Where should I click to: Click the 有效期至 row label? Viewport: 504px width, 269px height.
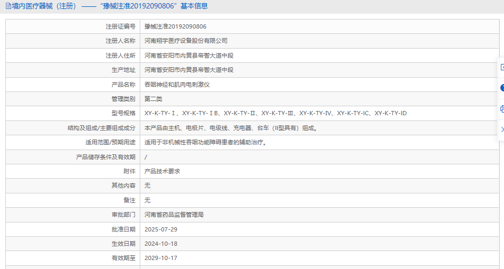click(123, 258)
